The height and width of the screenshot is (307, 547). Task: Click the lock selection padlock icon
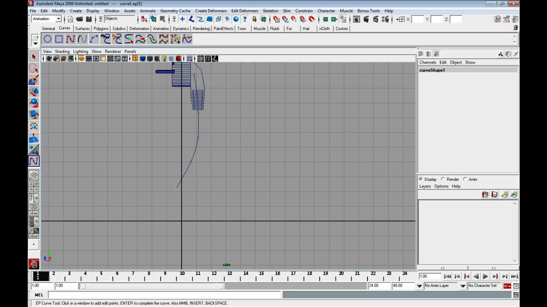point(254,19)
